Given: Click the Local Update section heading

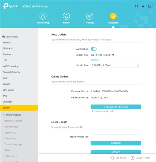Looking at the screenshot, I should [59, 122].
